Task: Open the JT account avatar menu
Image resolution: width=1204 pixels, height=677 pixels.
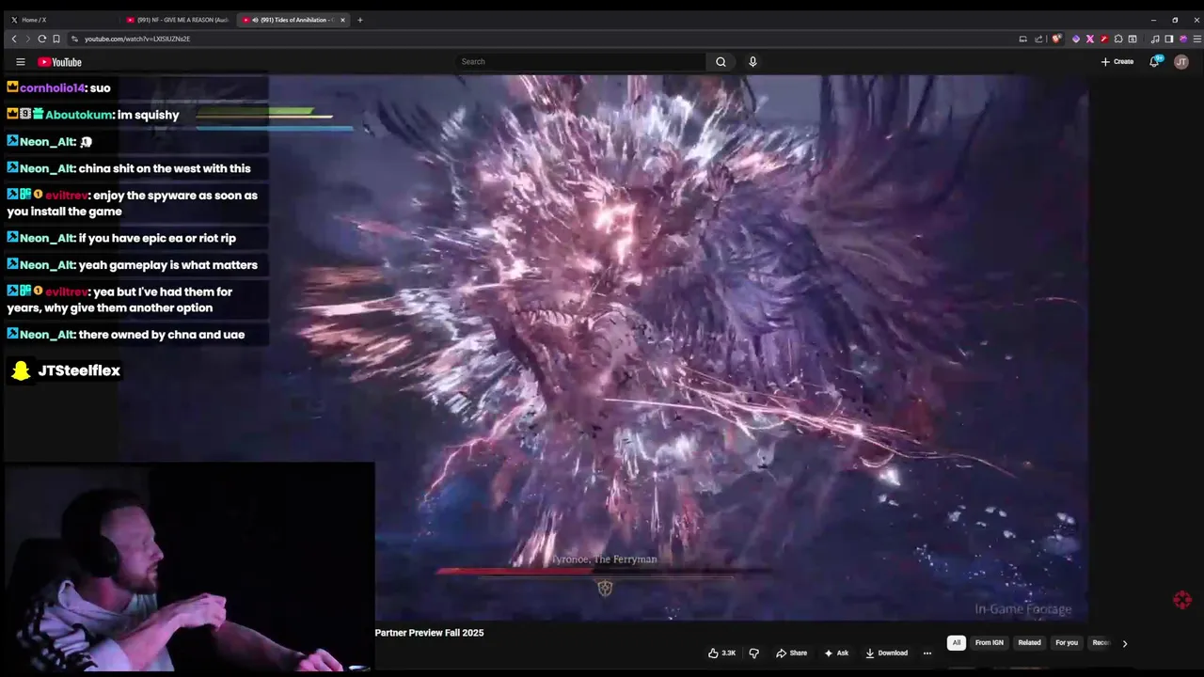Action: (1181, 62)
